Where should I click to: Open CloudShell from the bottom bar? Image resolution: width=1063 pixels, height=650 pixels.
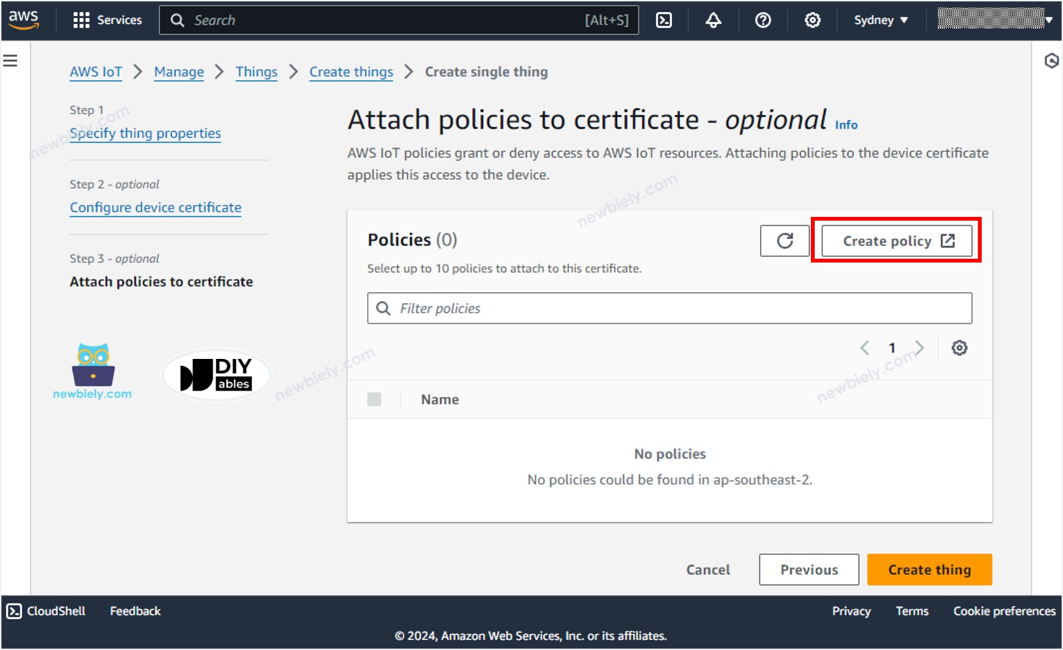click(44, 611)
